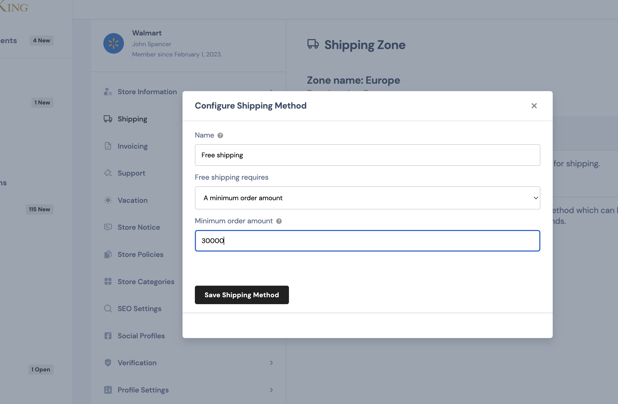Click the Name field help icon
The width and height of the screenshot is (618, 404).
coord(220,135)
